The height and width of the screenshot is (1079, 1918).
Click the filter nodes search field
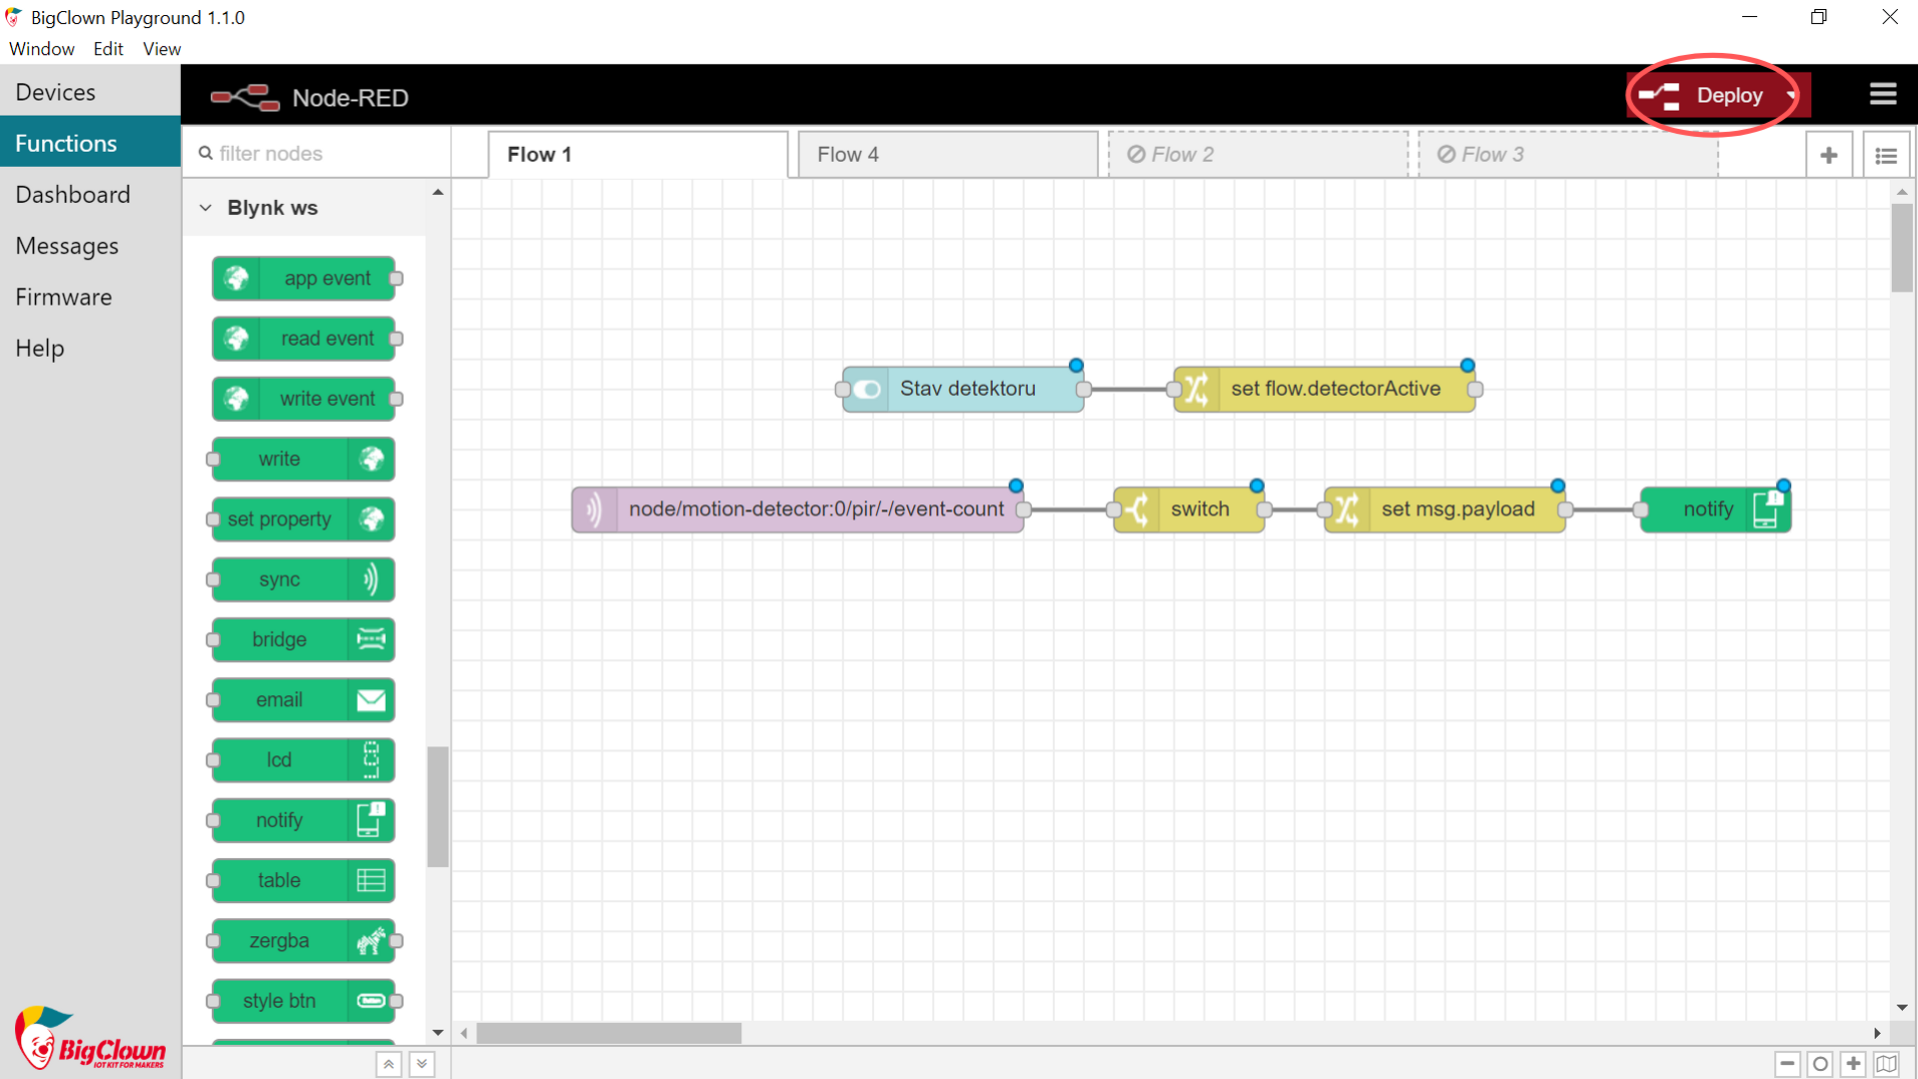pyautogui.click(x=316, y=154)
